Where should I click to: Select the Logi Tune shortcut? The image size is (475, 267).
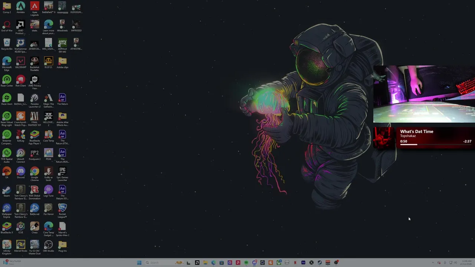(49, 191)
